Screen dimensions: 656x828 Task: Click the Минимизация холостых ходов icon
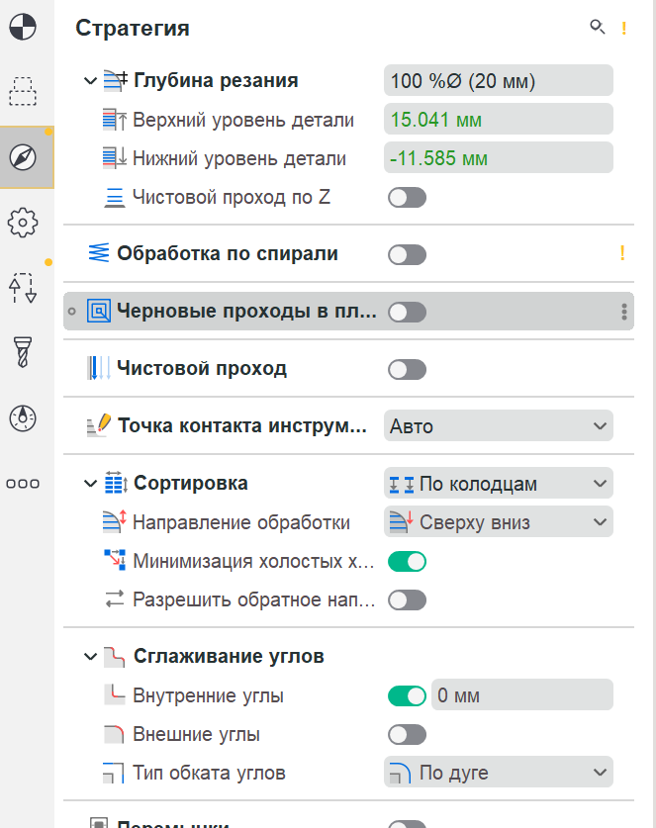[115, 560]
